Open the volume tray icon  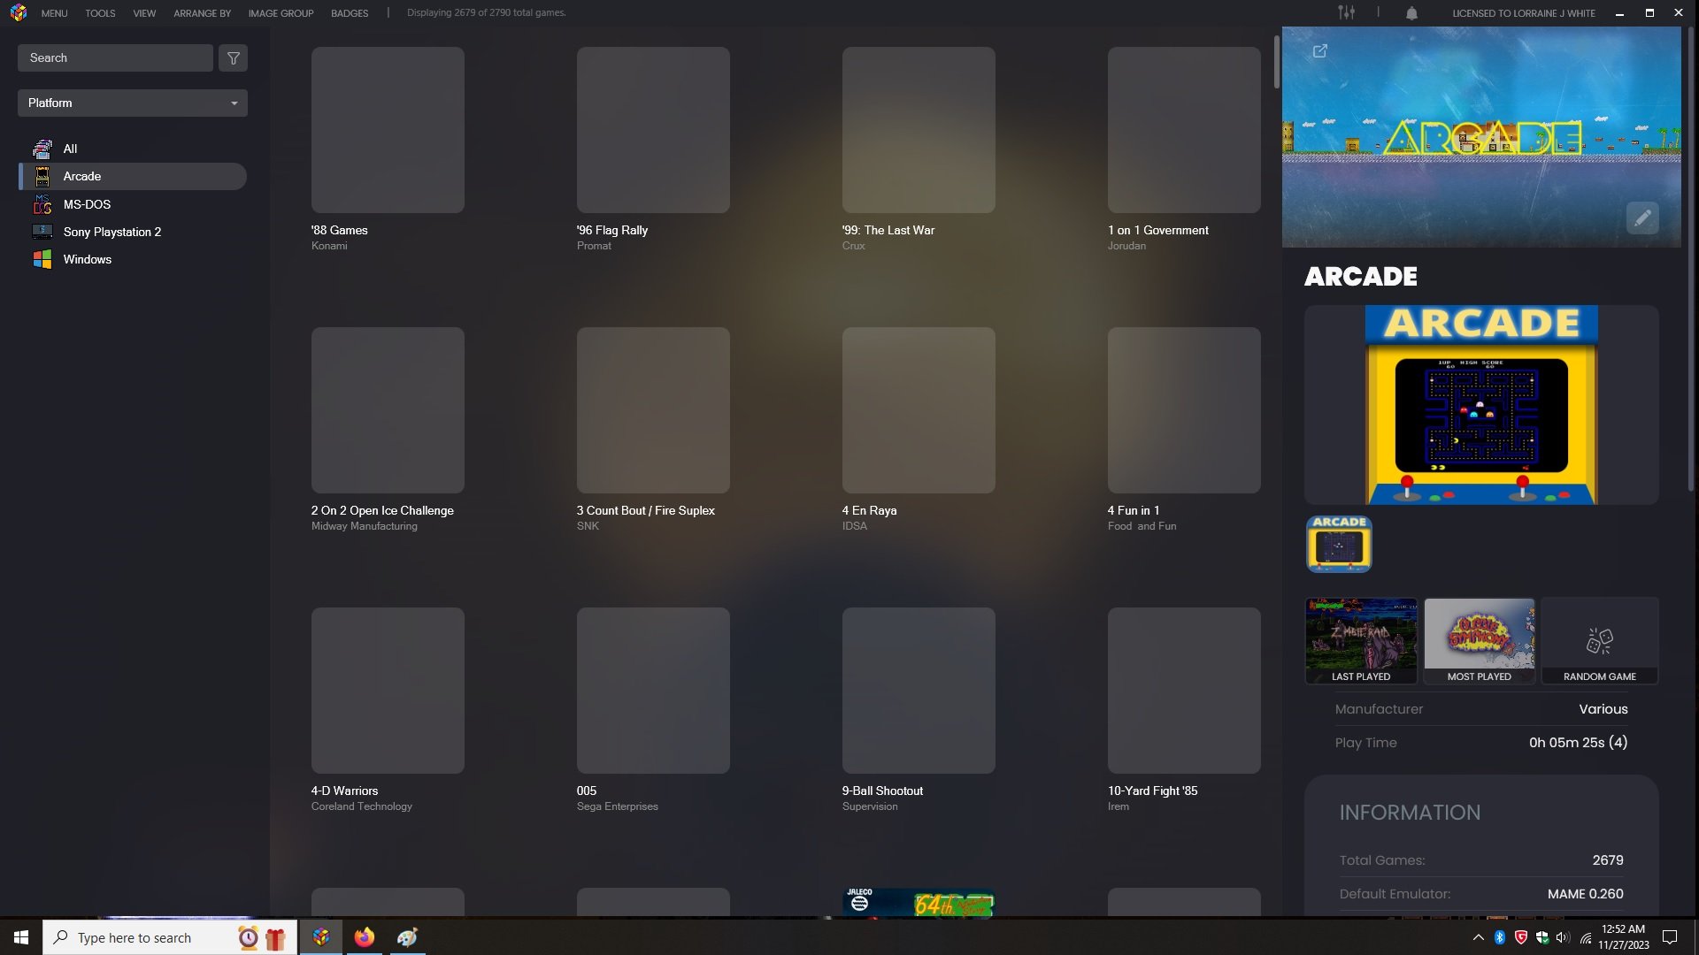pos(1563,937)
